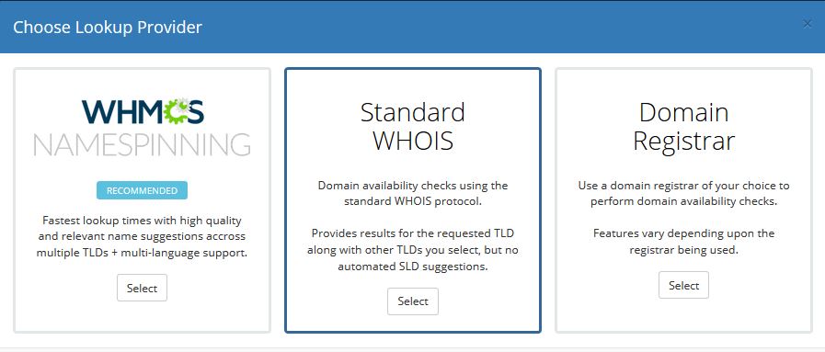825x352 pixels.
Task: Click 'Use a domain registrar of your choice' text
Action: tap(683, 193)
